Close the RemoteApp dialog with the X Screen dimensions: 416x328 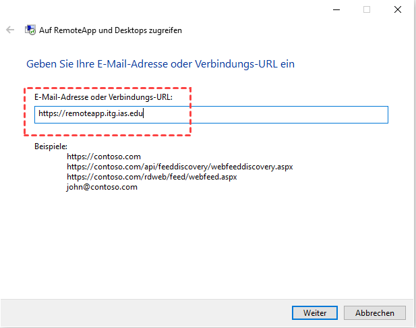click(398, 9)
